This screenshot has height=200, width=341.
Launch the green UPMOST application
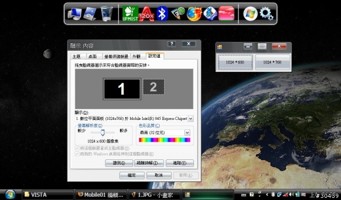pos(130,13)
